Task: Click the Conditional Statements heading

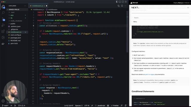Action: [x=143, y=91]
